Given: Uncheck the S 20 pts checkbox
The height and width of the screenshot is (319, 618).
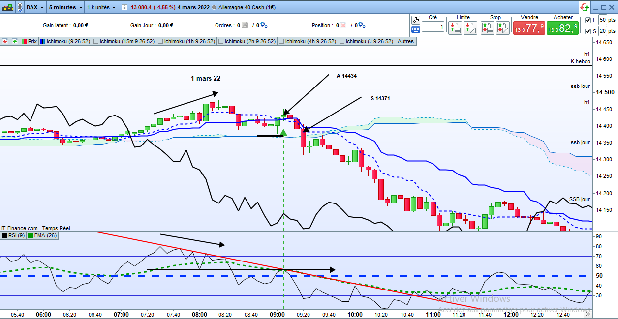Looking at the screenshot, I should (x=588, y=31).
